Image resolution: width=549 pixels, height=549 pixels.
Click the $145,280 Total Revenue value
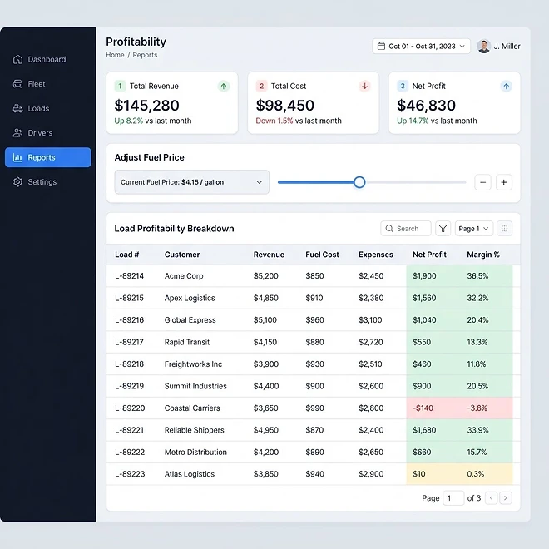146,106
